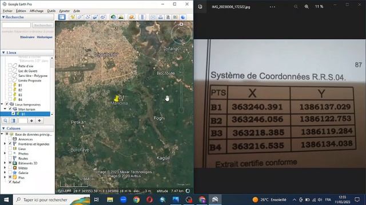Select the Add Path tool

coord(87,17)
